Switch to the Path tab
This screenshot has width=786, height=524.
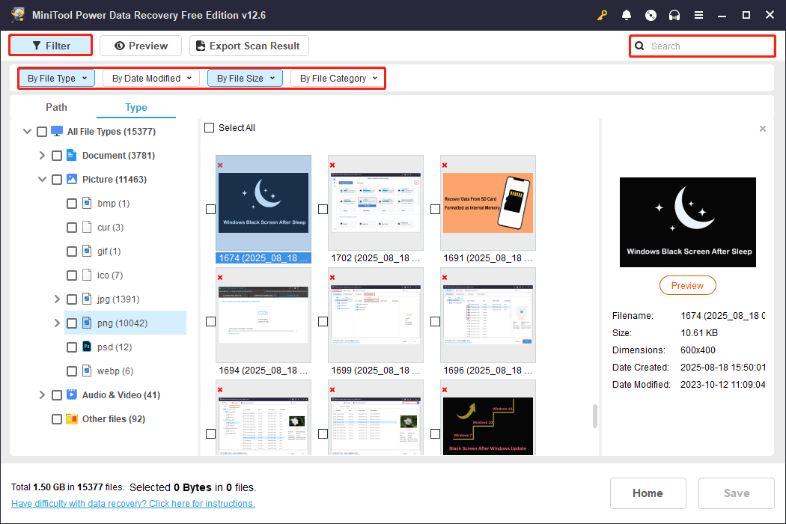56,107
